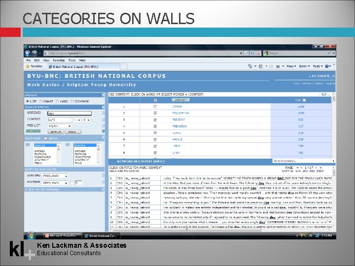The height and width of the screenshot is (266, 355).
Task: Select the CHART display radio button
Action: [x=41, y=101]
